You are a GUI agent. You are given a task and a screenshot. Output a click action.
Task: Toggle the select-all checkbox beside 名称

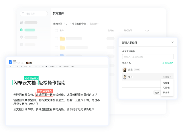tap(56, 31)
